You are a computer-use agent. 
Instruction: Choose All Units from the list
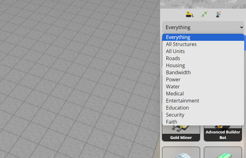203,51
